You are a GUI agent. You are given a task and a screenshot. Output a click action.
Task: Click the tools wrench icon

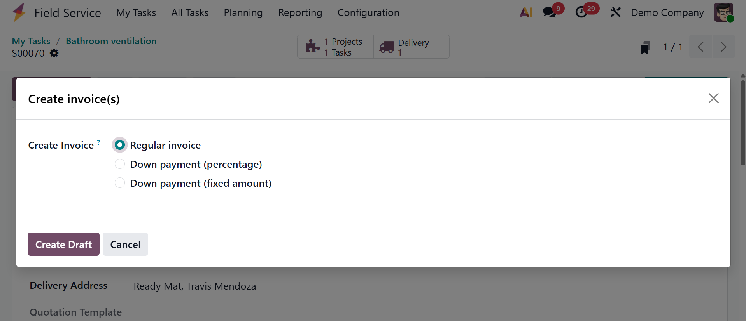point(615,12)
